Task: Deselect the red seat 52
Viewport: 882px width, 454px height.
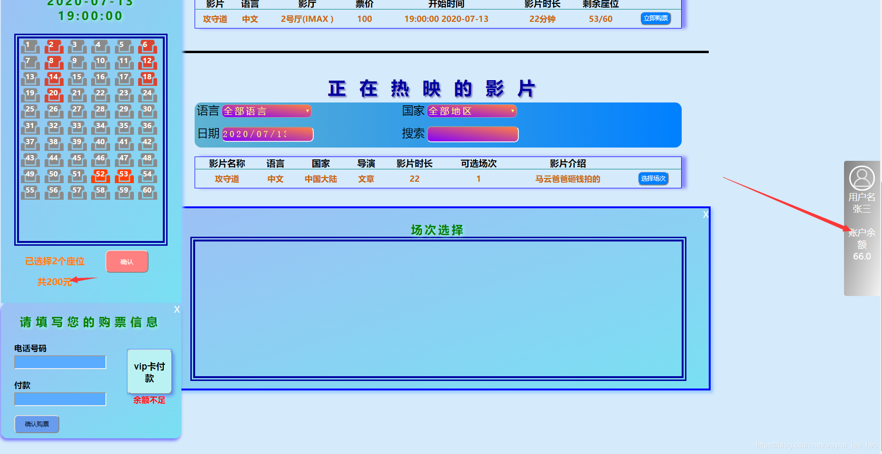Action: pos(100,175)
